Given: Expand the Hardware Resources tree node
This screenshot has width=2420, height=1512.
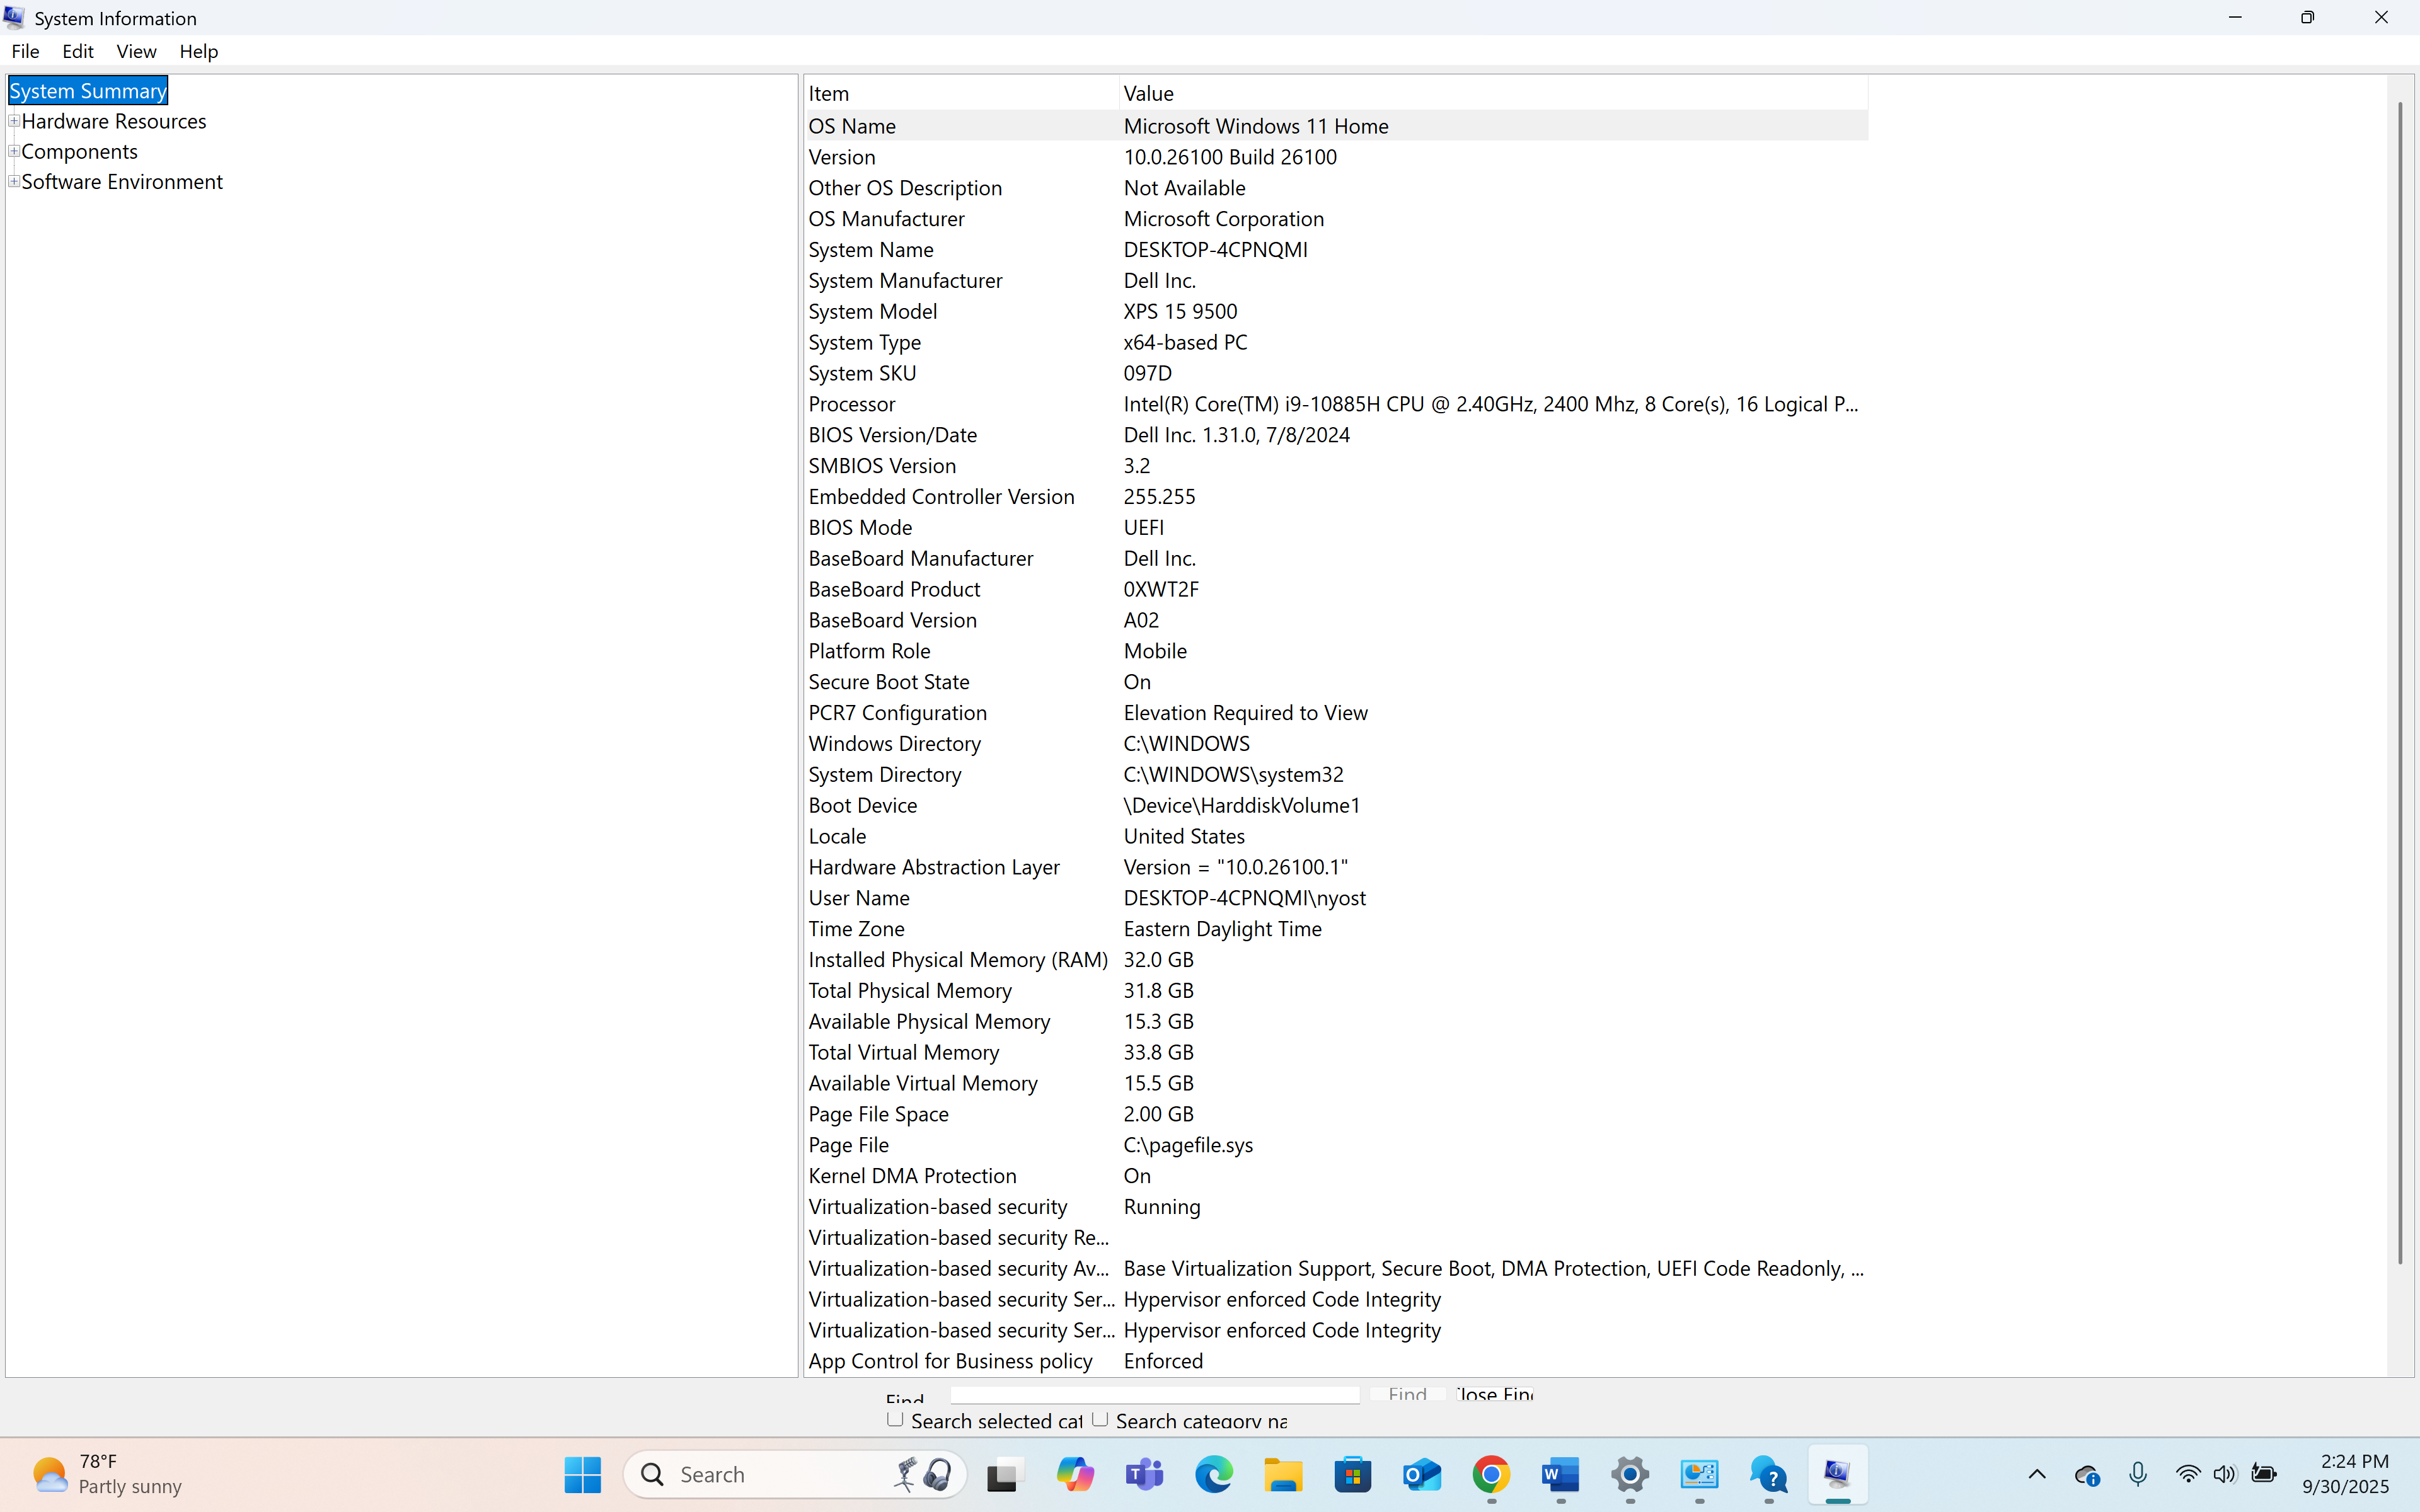Looking at the screenshot, I should tap(14, 120).
